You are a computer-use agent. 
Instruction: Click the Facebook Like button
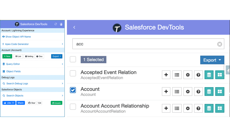[x=9, y=103]
